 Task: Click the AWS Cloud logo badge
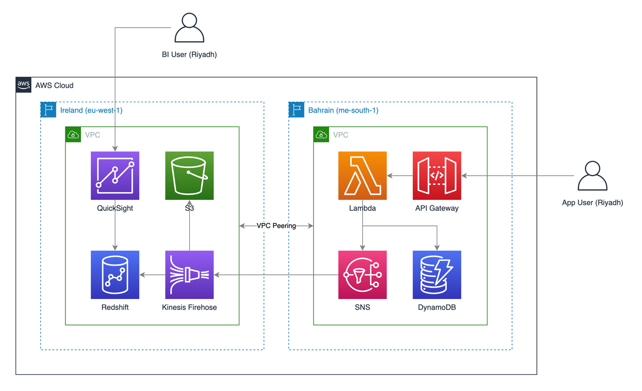(23, 85)
